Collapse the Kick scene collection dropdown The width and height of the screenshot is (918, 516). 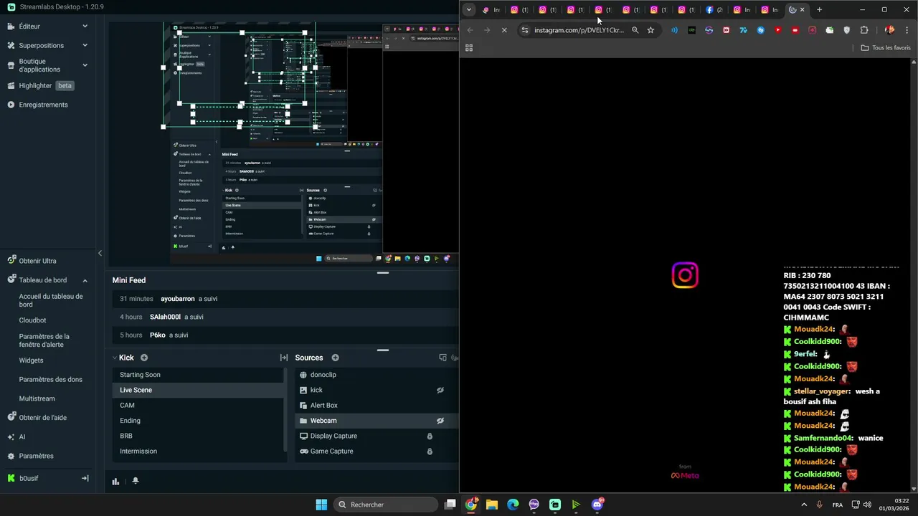(115, 358)
